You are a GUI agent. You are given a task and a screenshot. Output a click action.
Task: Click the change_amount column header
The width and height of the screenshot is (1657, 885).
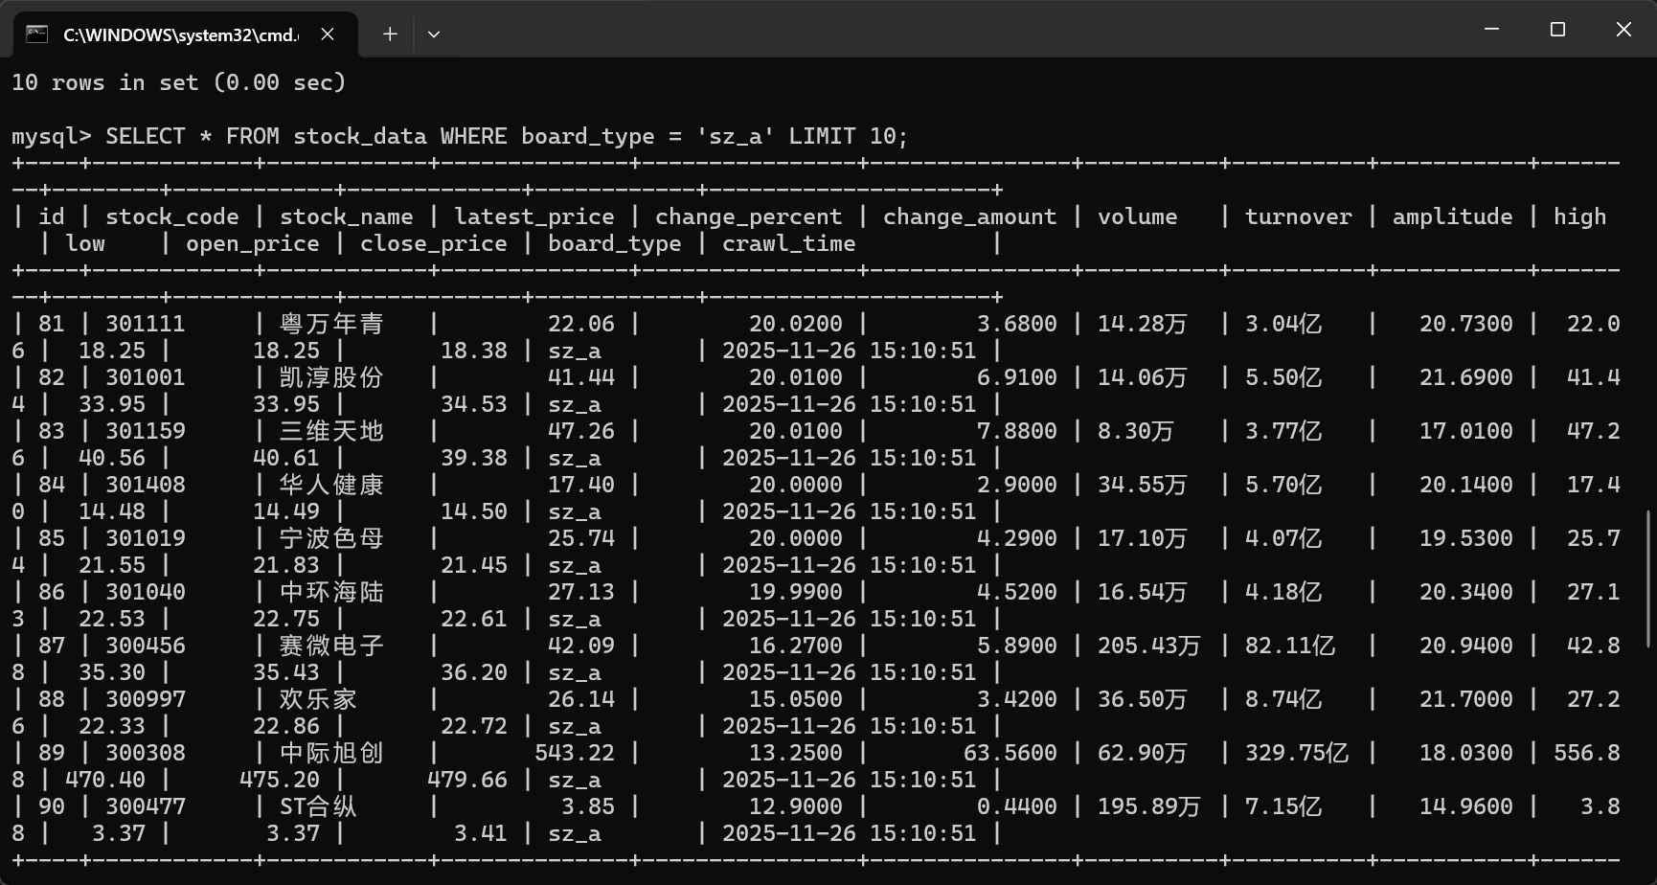point(970,217)
